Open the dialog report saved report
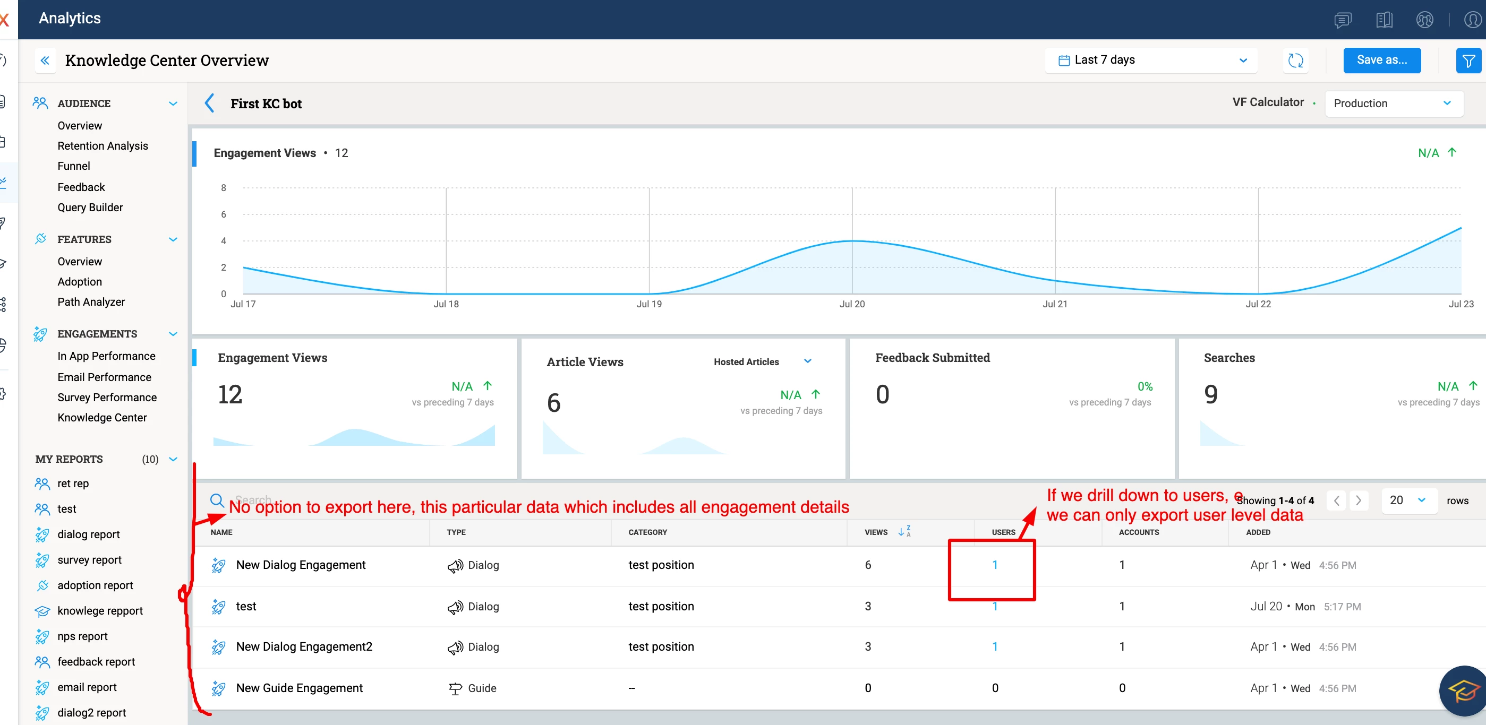The image size is (1486, 725). pos(89,534)
